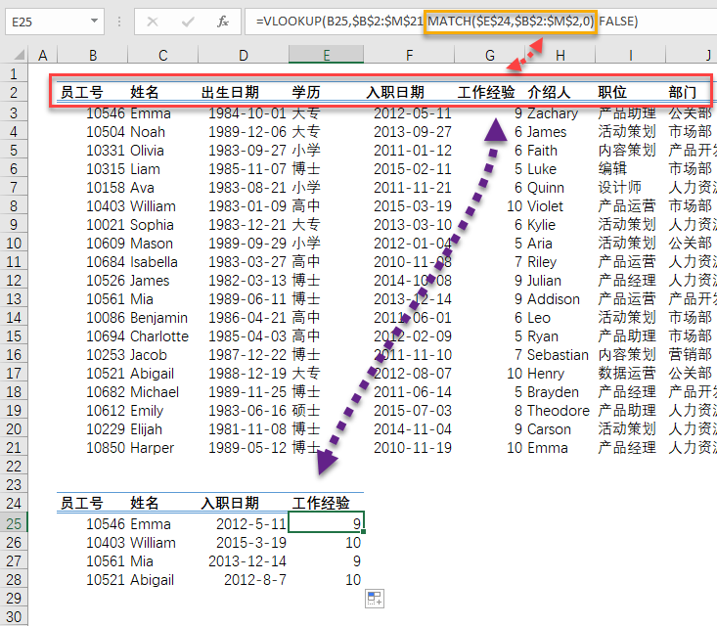Click the 员工号 header cell in row 2
The width and height of the screenshot is (717, 626).
click(82, 93)
